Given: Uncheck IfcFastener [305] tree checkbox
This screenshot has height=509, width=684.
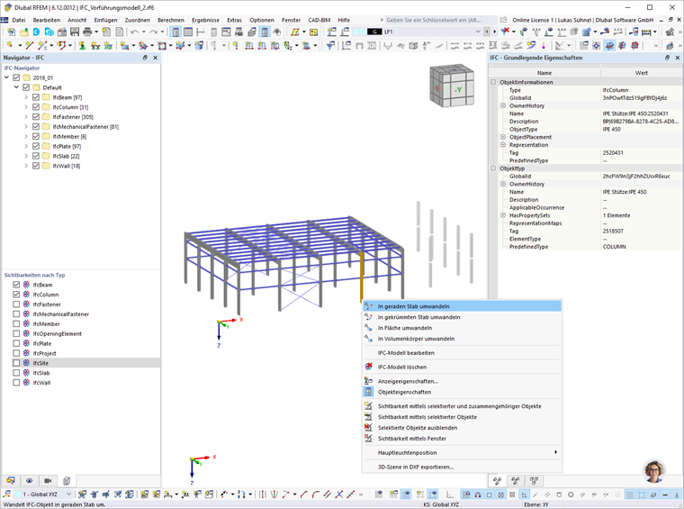Looking at the screenshot, I should pyautogui.click(x=36, y=117).
